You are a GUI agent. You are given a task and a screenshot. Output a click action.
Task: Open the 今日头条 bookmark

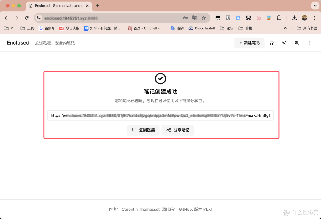(69, 28)
